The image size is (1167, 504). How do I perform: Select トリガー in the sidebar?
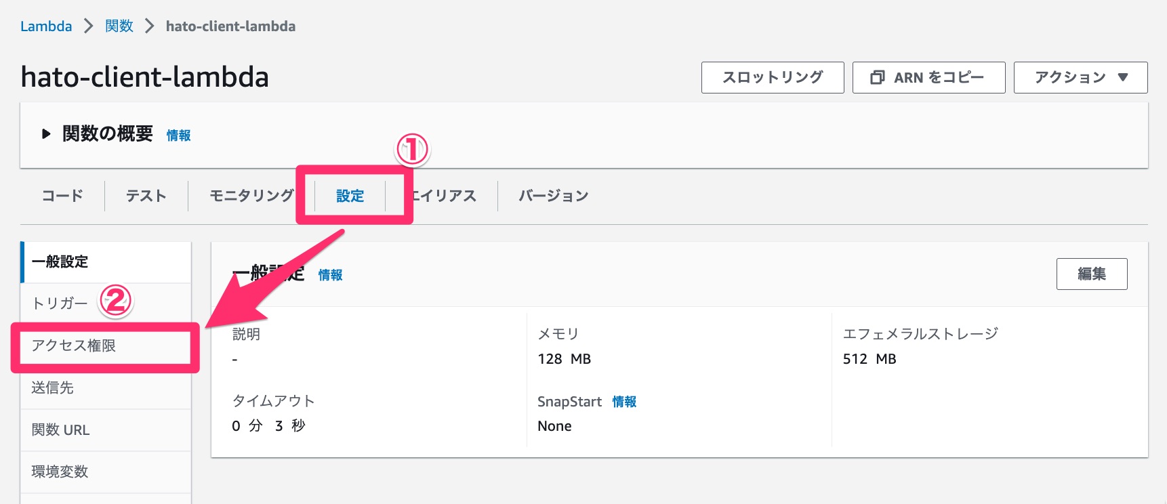pos(60,304)
